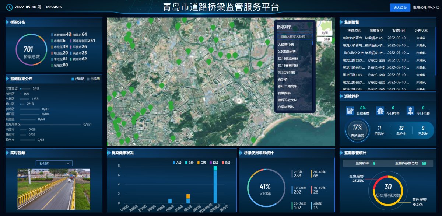Click the 市政公用中心 user link
Viewport: 442px width, 216px height.
(x=423, y=7)
